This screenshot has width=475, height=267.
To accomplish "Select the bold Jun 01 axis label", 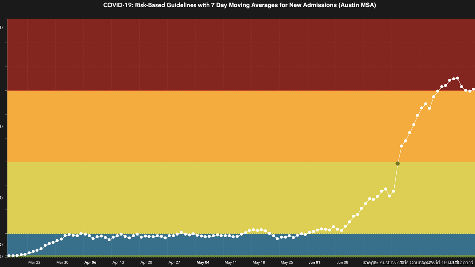I will point(315,262).
